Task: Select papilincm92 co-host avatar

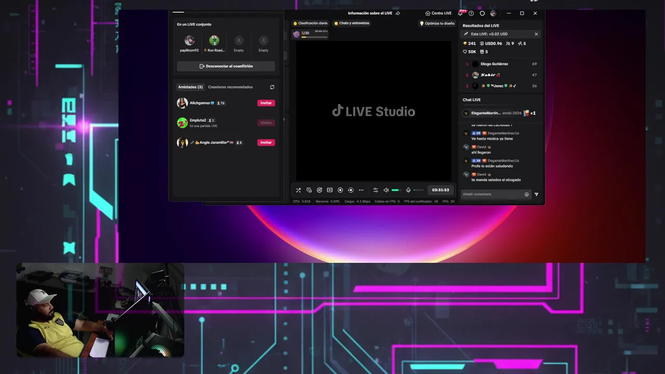Action: (190, 41)
